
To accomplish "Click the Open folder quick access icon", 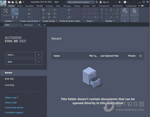I will 13,2.
